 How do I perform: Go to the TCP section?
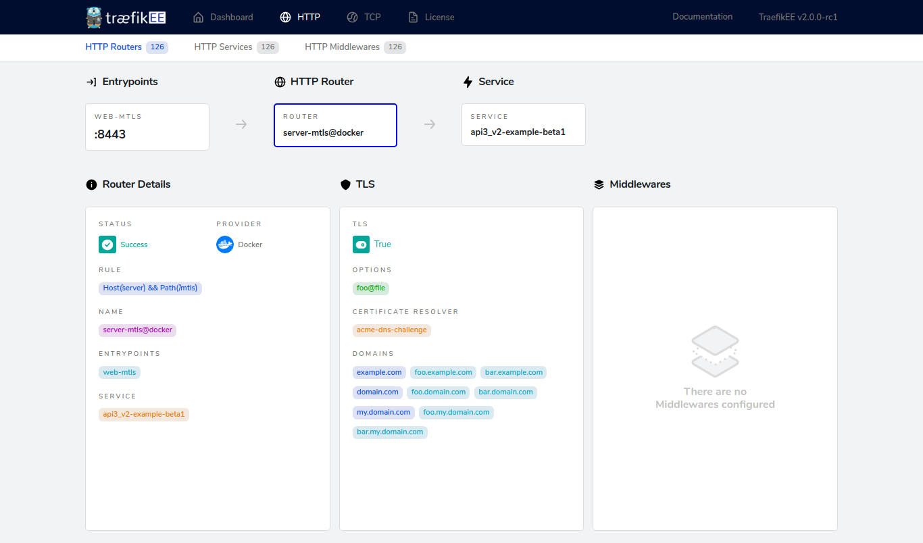point(364,17)
